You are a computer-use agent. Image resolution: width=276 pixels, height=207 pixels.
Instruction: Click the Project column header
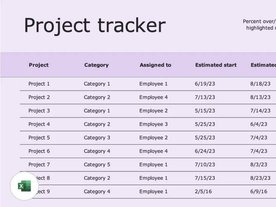tap(39, 65)
